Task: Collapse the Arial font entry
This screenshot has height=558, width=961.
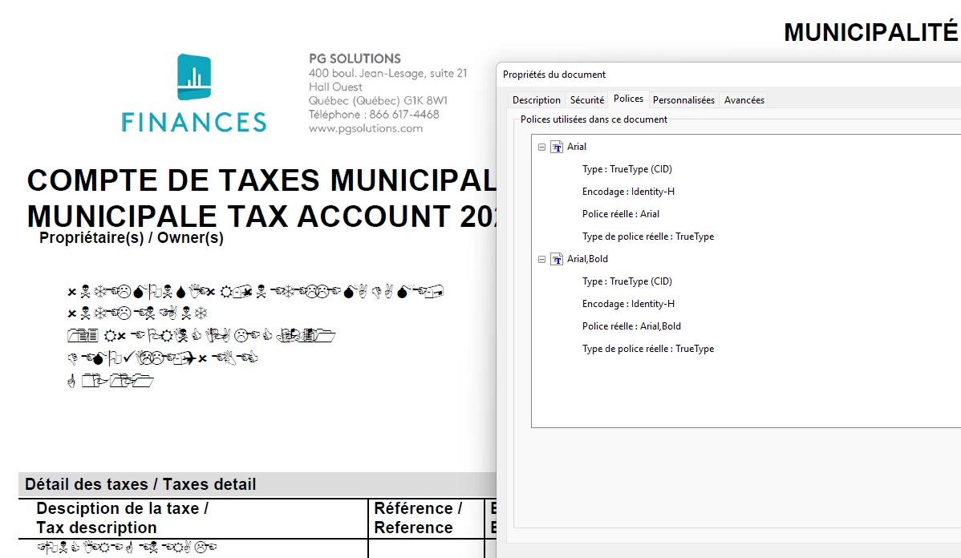Action: [x=541, y=147]
